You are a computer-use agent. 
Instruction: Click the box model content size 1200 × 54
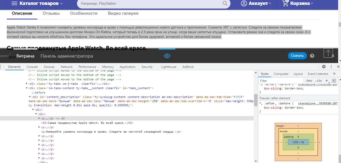[x=298, y=142]
